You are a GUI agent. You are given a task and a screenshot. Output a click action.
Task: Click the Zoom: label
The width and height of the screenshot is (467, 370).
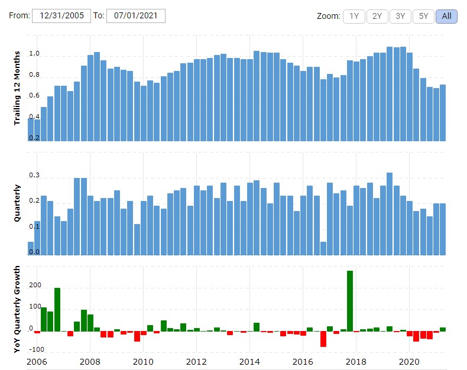coord(329,16)
